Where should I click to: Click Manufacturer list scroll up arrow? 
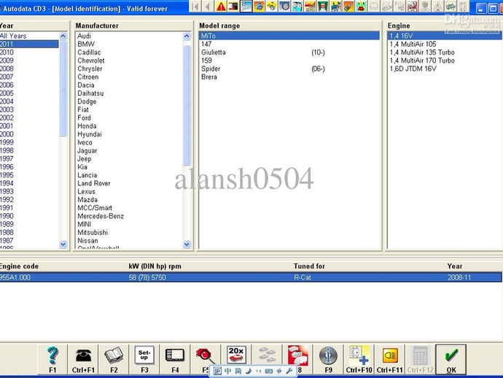pos(187,36)
